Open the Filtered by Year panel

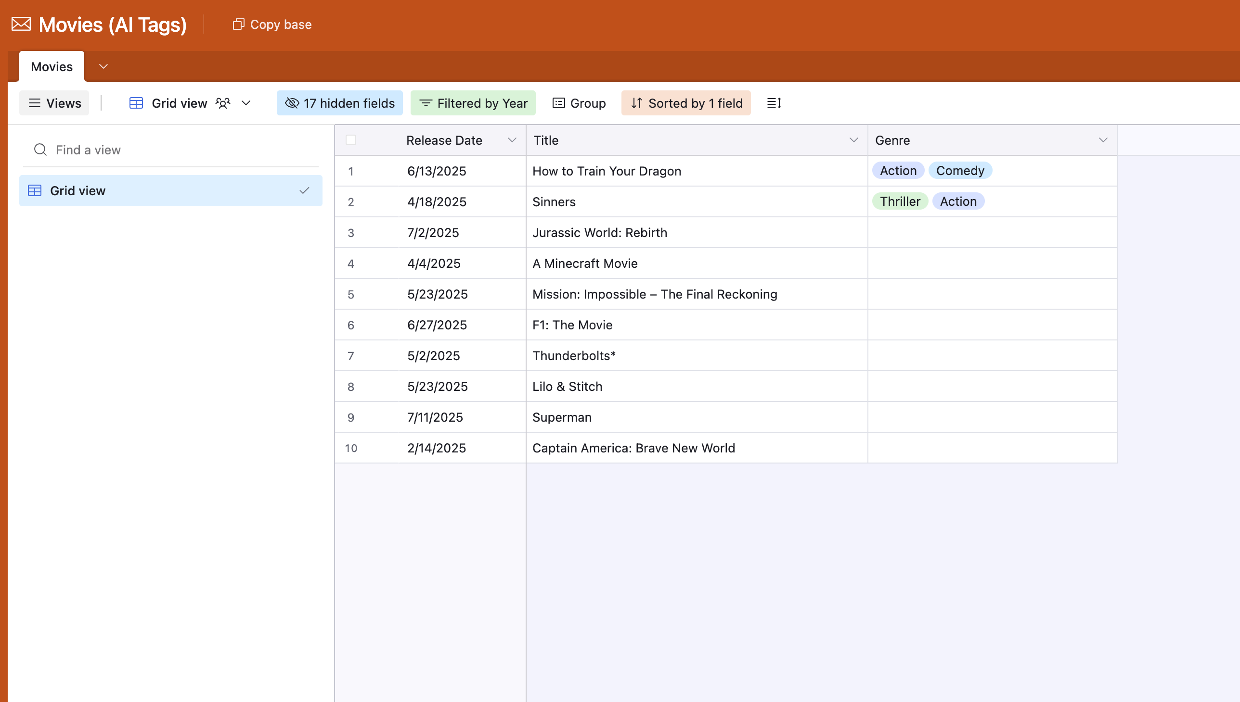tap(473, 103)
